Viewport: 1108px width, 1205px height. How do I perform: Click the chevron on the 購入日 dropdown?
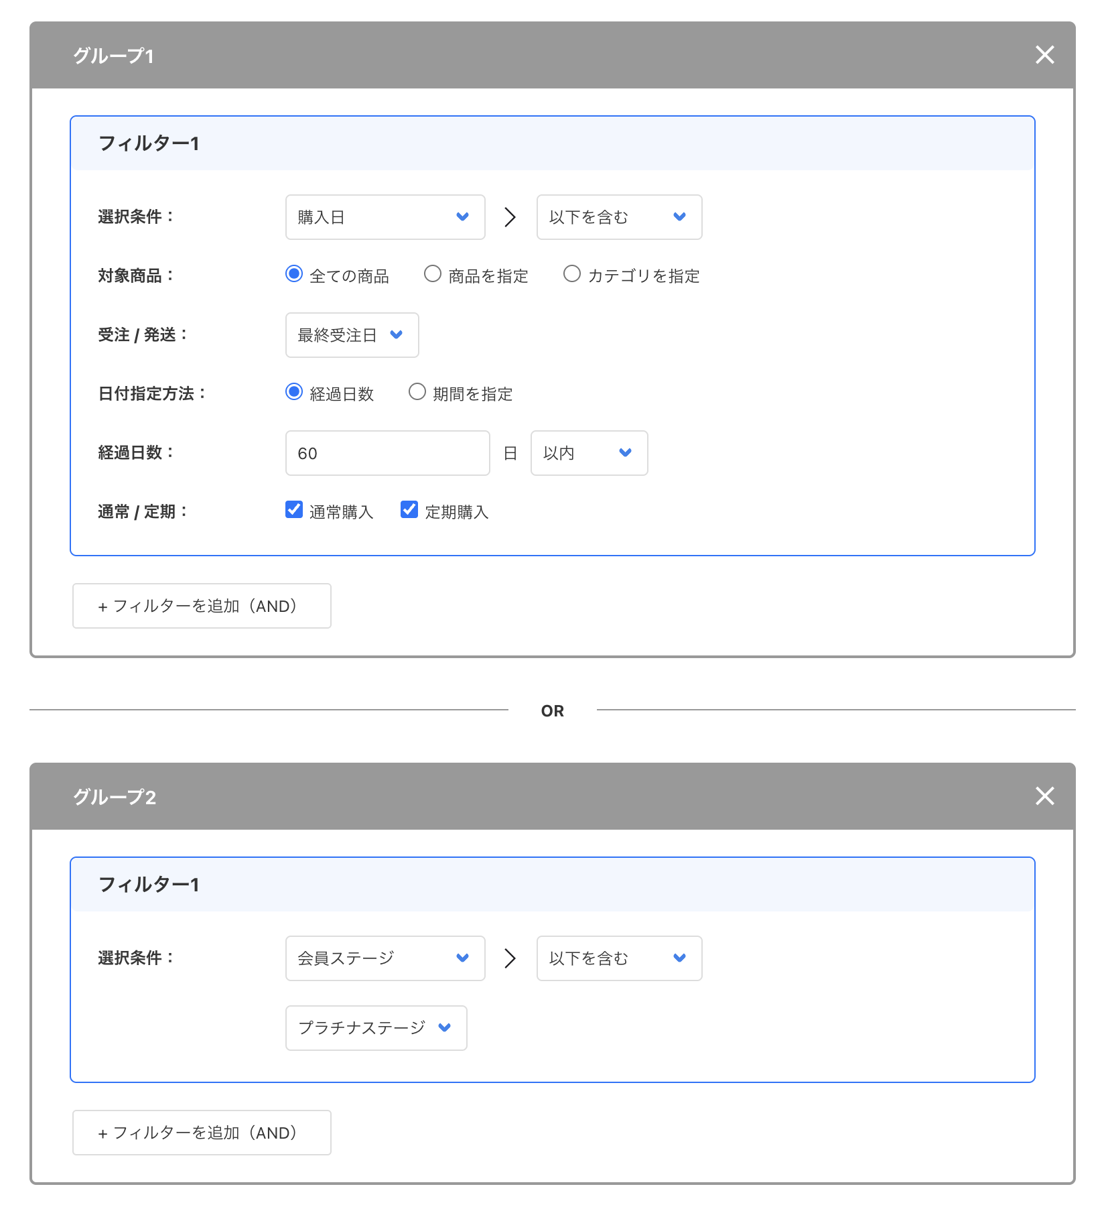tap(463, 216)
